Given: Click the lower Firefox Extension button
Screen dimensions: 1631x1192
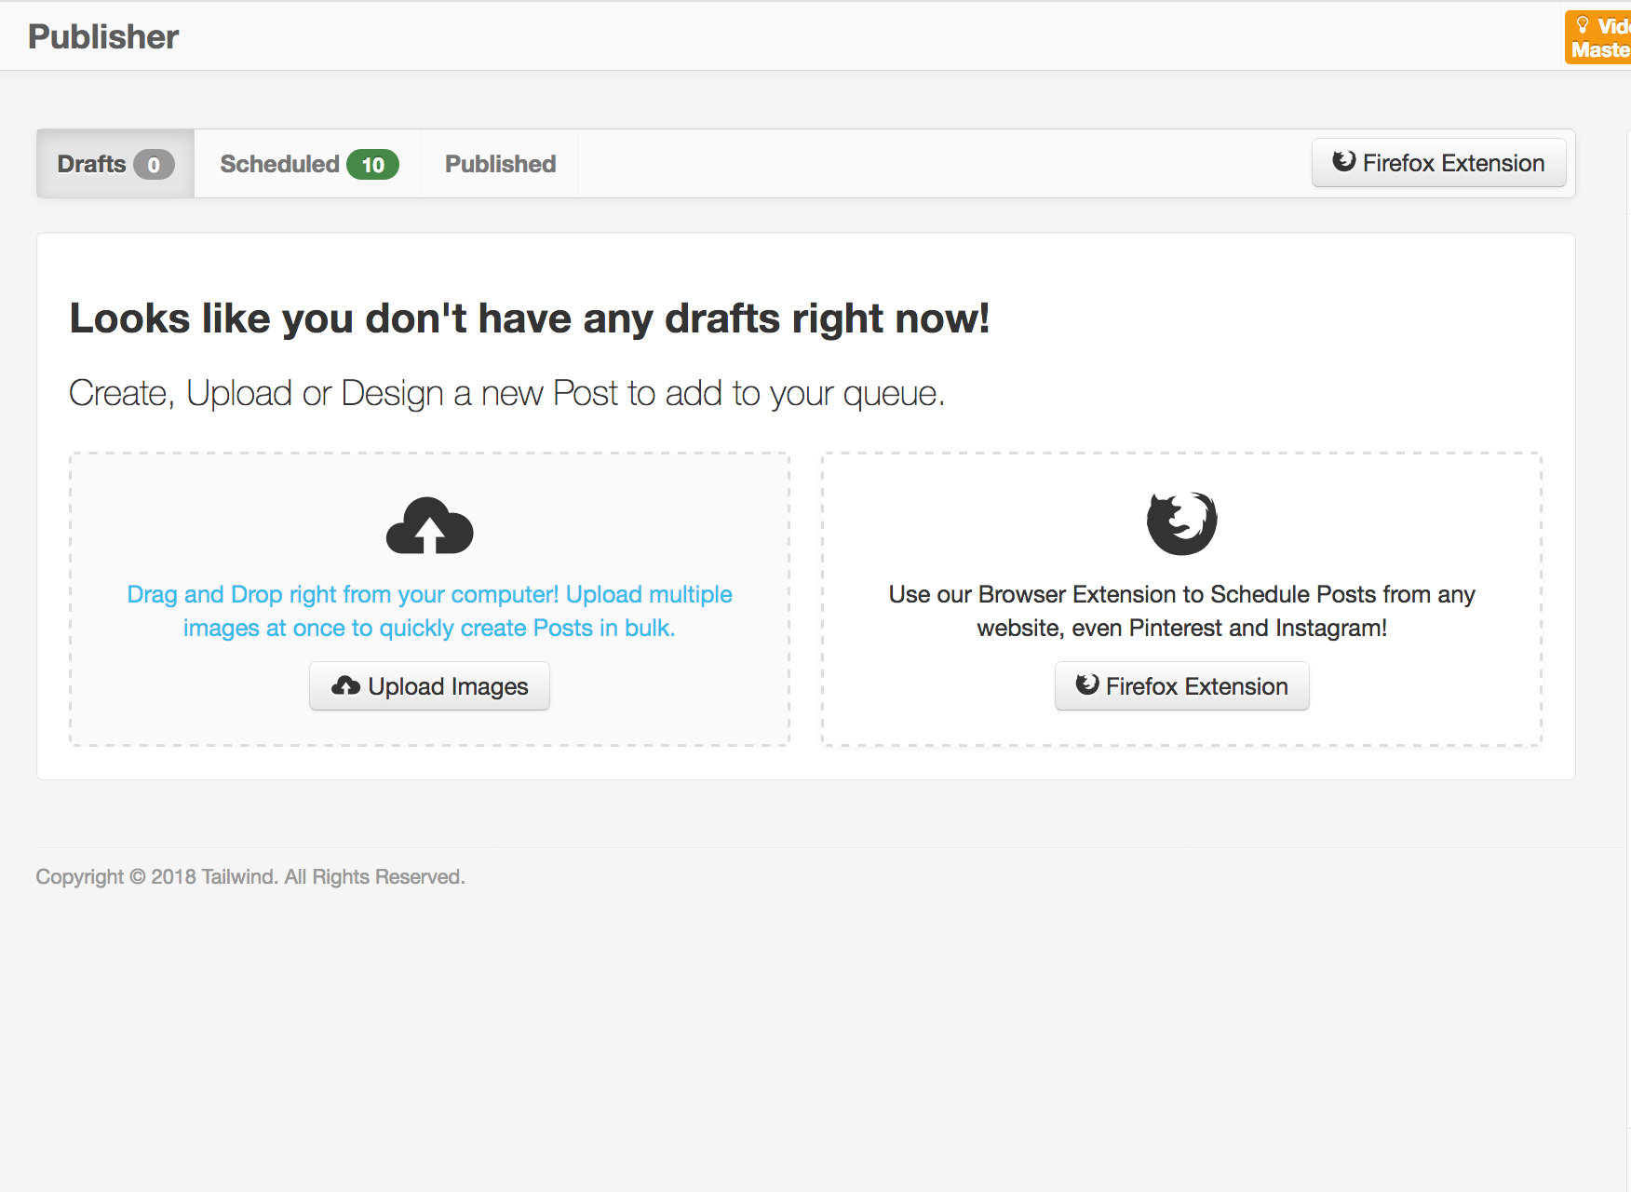Looking at the screenshot, I should coord(1181,685).
